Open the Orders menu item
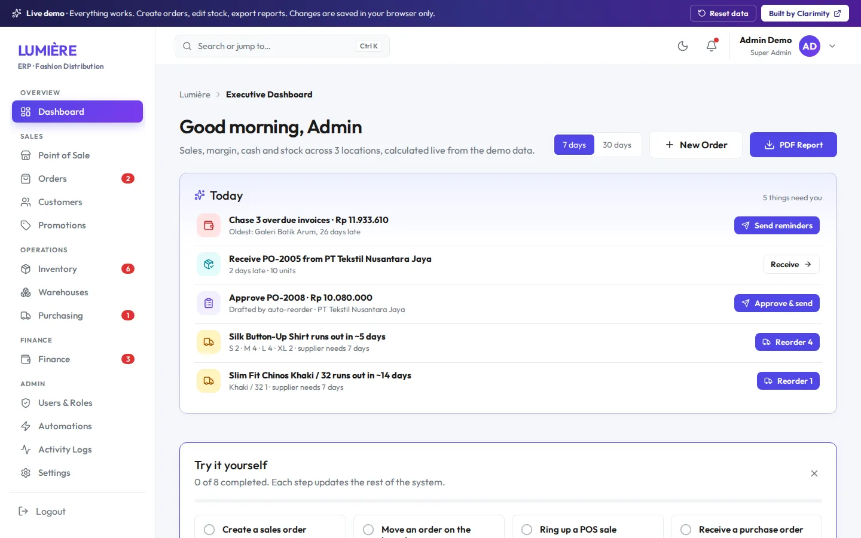This screenshot has height=538, width=861. [77, 179]
